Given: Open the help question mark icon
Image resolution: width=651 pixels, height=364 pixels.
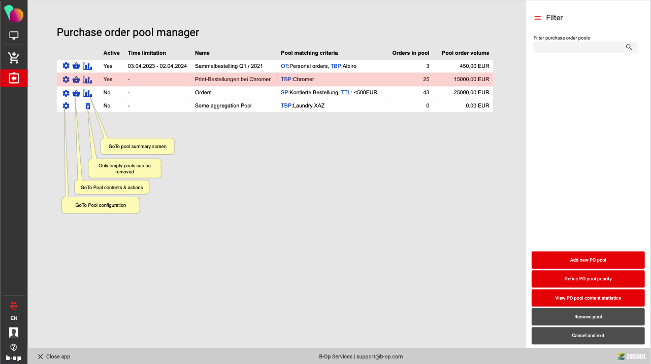Looking at the screenshot, I should point(14,347).
